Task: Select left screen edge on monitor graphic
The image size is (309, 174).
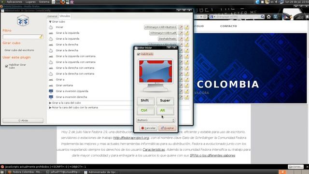Action: (x=140, y=72)
